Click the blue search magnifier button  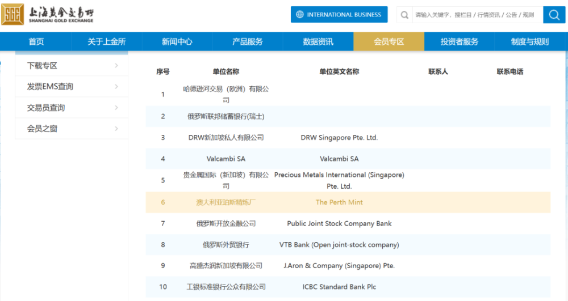(554, 15)
